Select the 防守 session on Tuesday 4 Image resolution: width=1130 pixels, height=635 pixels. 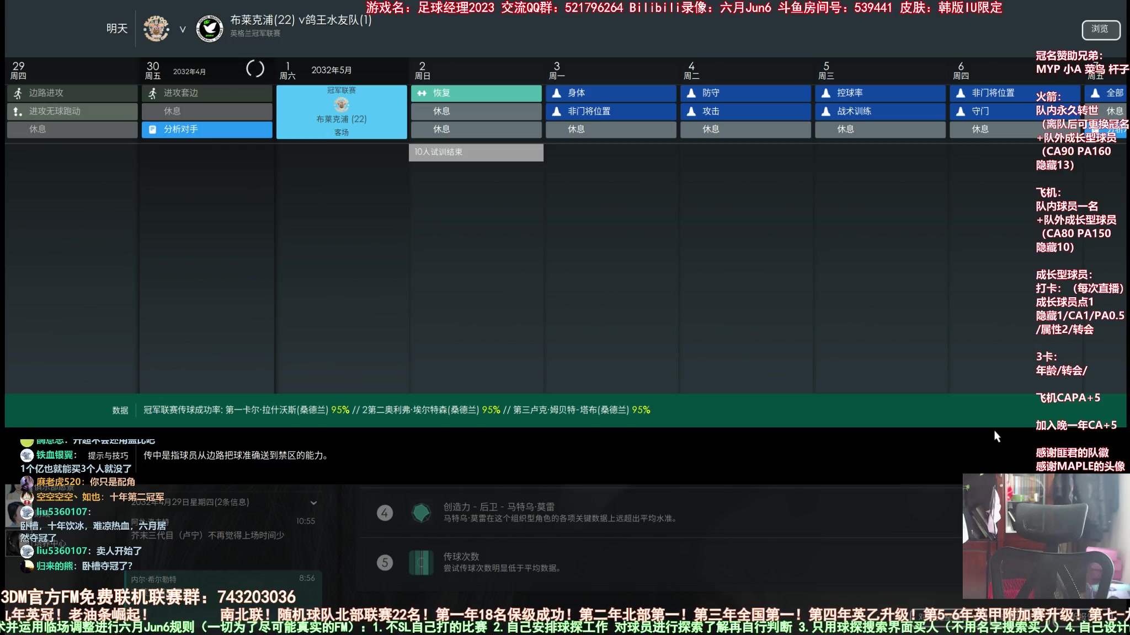[x=745, y=93]
